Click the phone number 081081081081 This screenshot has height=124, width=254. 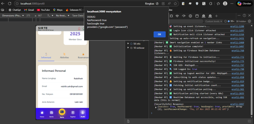pyautogui.click(x=76, y=94)
